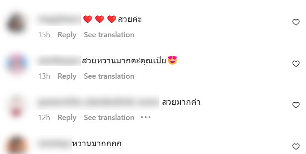
Task: Reply to the 12h comment
Action: click(x=67, y=118)
